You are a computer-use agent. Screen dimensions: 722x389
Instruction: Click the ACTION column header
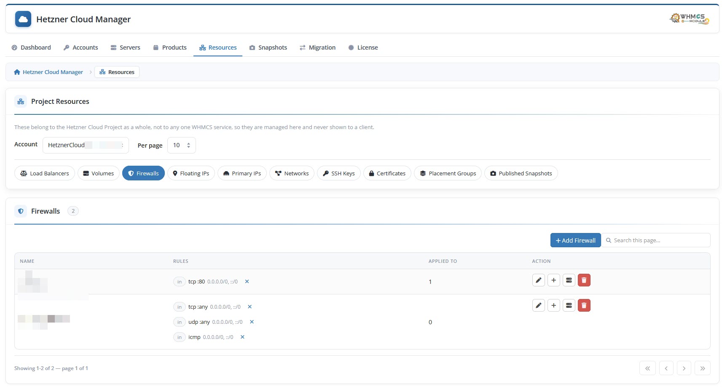pos(541,261)
